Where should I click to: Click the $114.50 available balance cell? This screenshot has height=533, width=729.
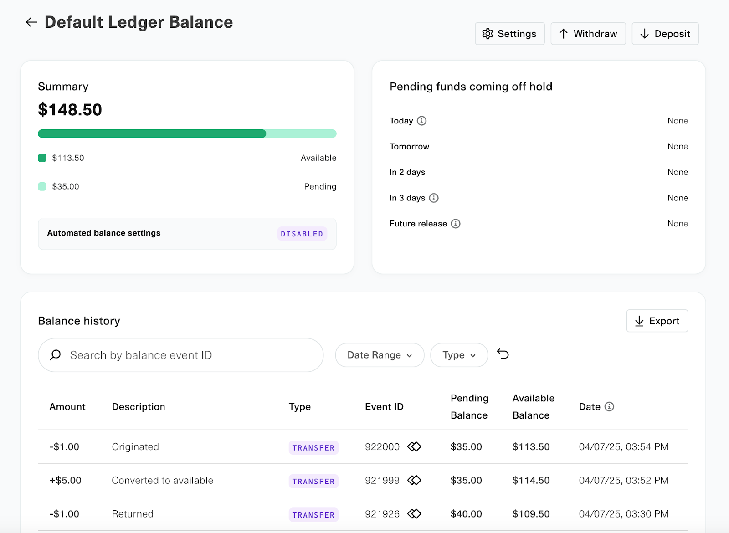coord(531,480)
